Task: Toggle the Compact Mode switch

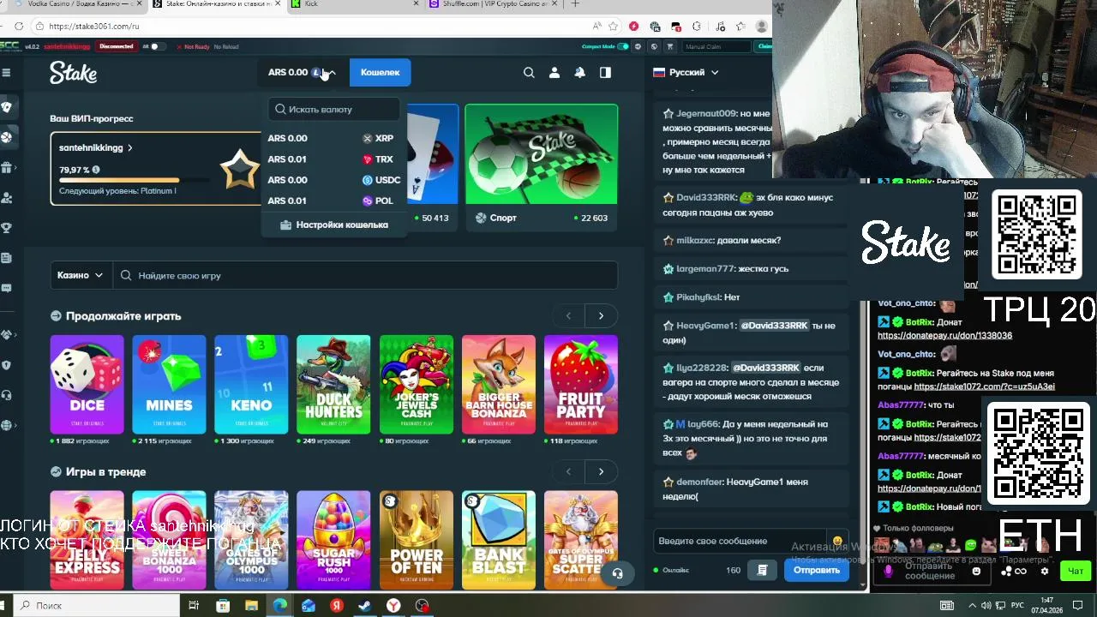Action: [623, 46]
